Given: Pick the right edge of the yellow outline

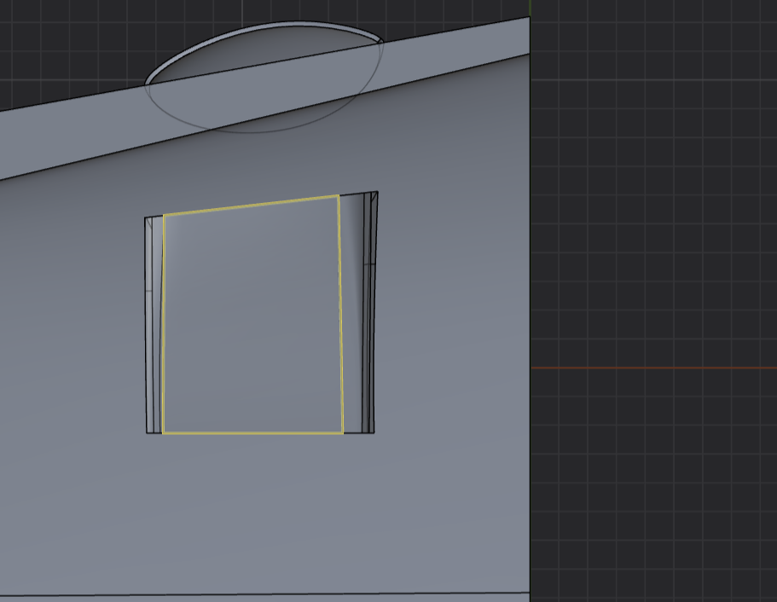Looking at the screenshot, I should coord(341,315).
